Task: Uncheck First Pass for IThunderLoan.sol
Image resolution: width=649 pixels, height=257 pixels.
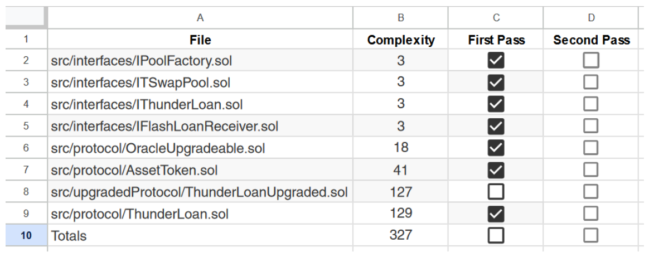Action: point(496,104)
